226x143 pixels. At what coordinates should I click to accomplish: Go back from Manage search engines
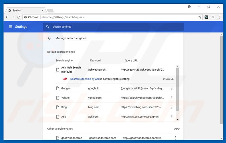tap(49, 38)
